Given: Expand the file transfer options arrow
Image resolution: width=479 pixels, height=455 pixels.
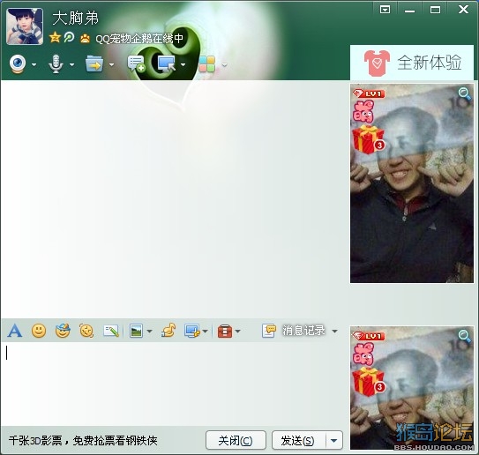Looking at the screenshot, I should point(111,64).
